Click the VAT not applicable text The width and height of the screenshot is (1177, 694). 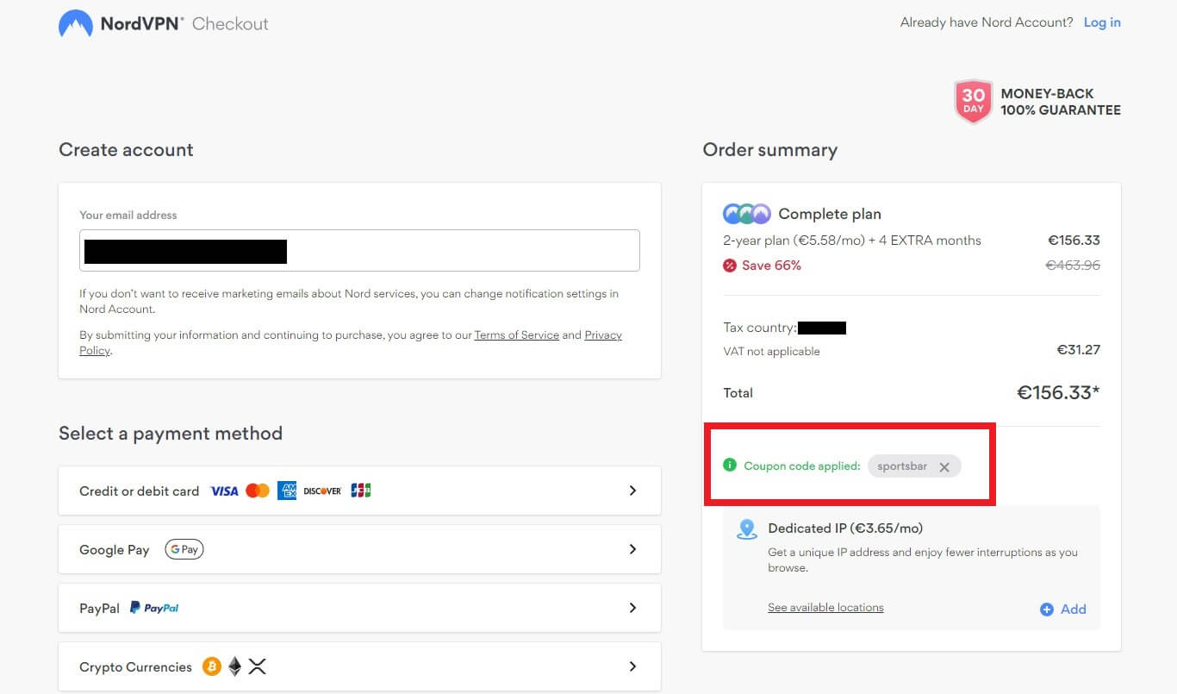point(771,351)
